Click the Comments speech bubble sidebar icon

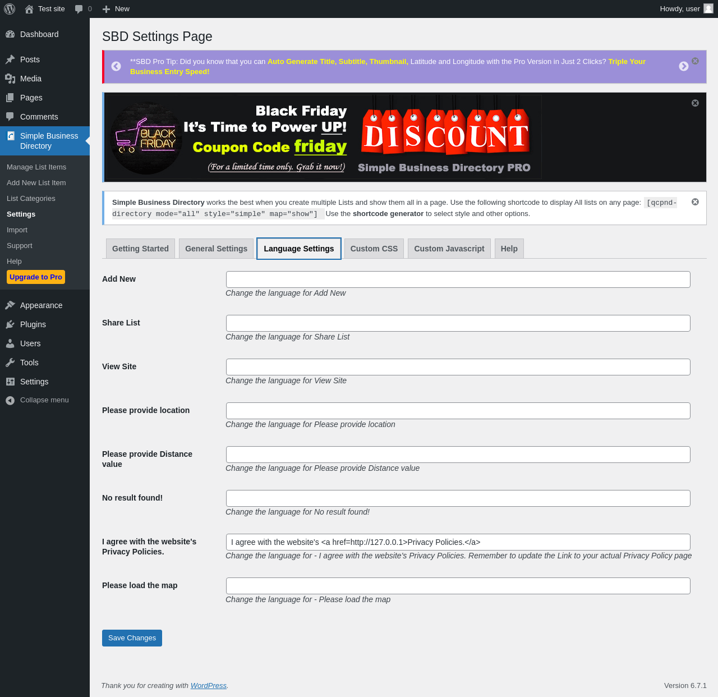[x=10, y=117]
